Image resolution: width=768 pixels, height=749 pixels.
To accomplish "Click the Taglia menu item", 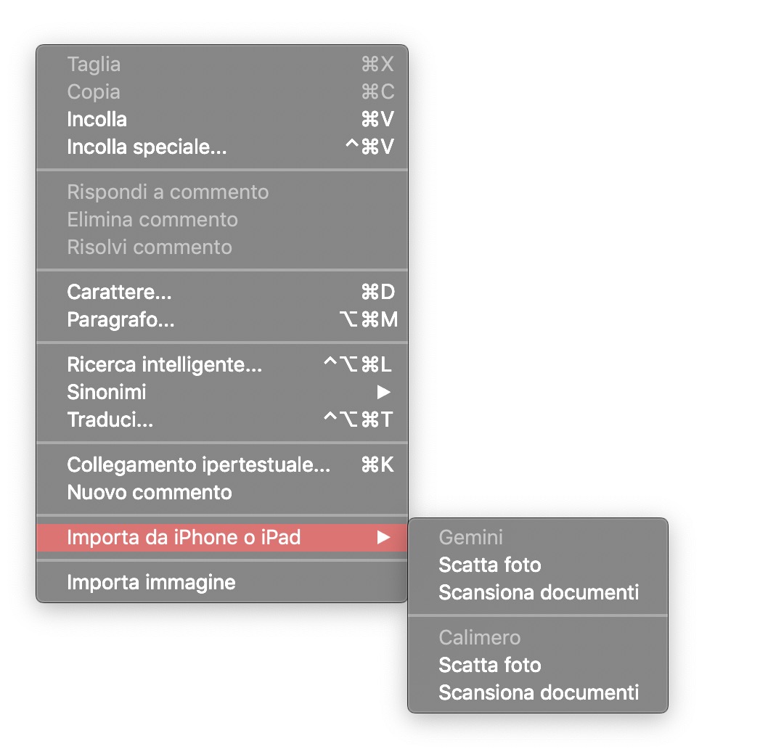I will tap(94, 65).
